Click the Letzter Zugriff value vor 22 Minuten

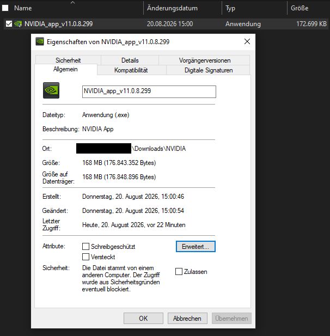click(x=166, y=225)
